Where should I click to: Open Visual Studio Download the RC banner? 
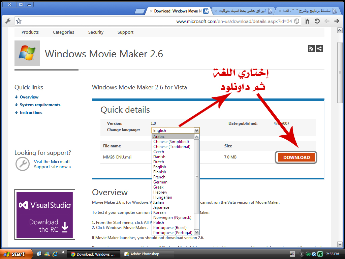[45, 214]
